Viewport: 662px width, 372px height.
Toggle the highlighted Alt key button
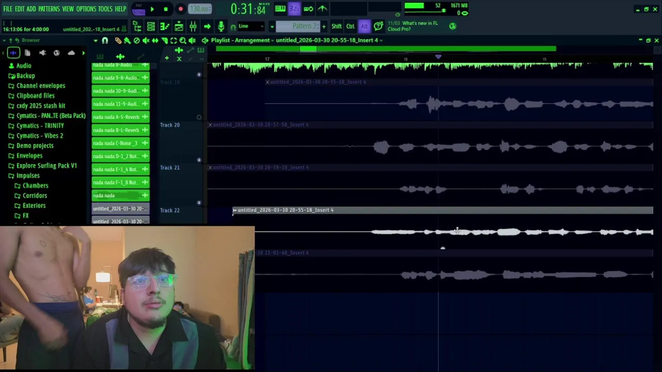(x=364, y=26)
